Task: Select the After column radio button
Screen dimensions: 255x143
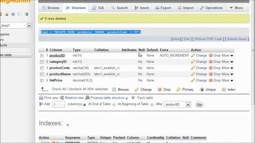Action: [152, 105]
